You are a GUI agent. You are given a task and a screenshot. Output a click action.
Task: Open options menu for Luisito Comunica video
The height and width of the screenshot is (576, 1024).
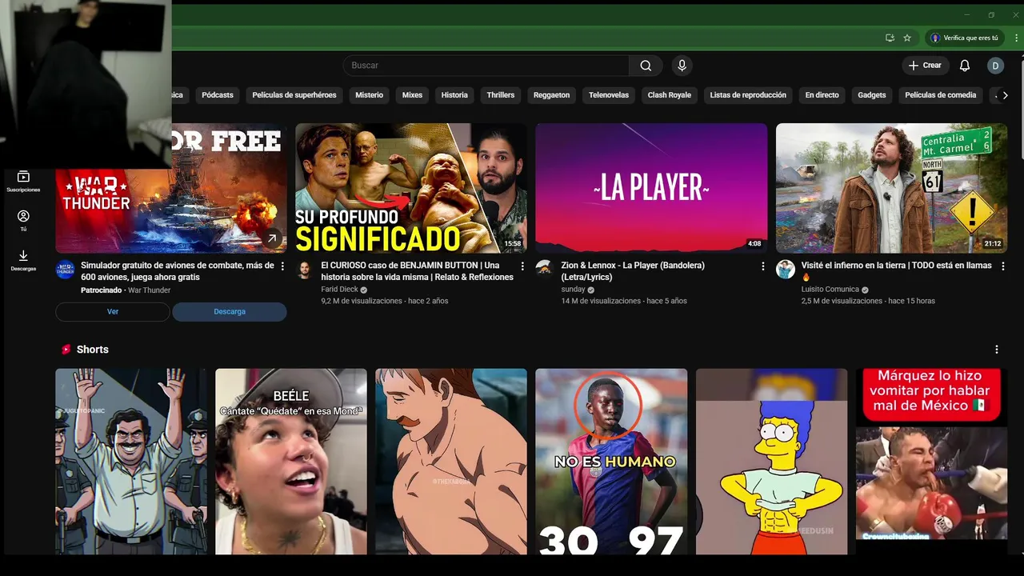1002,266
